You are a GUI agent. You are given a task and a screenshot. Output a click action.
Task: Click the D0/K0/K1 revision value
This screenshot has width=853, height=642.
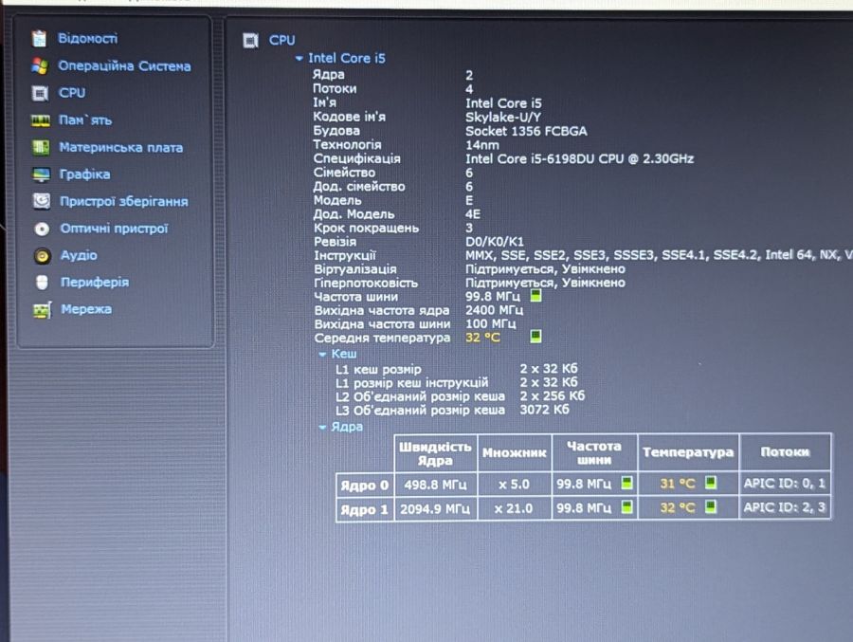(495, 242)
